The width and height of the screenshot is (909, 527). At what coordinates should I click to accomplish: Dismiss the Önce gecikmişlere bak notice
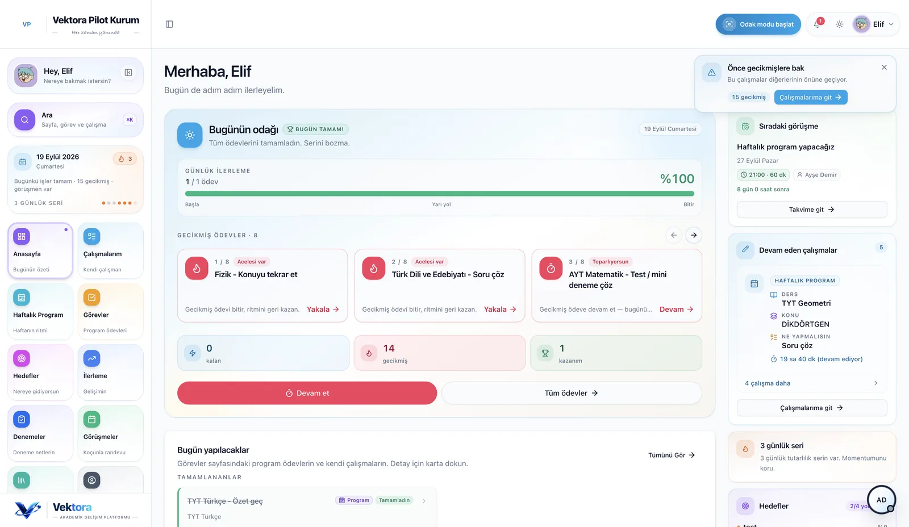tap(884, 68)
